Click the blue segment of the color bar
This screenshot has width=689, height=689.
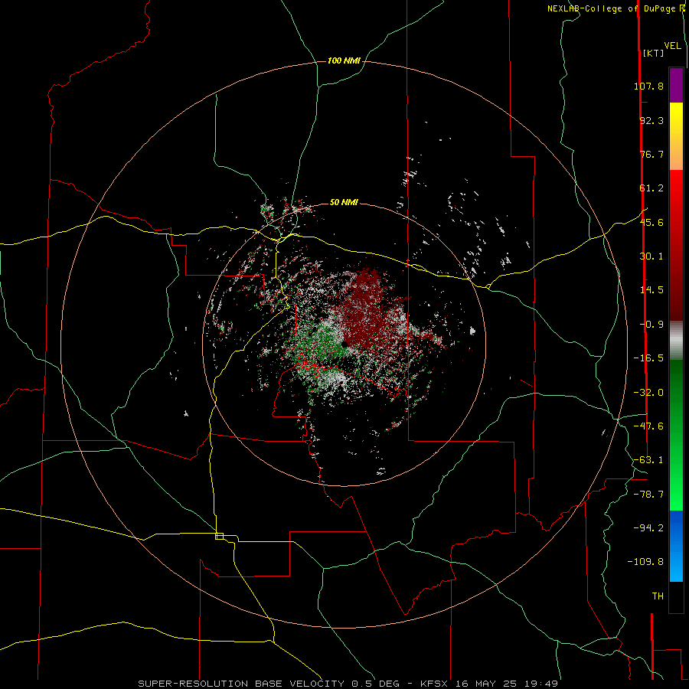pyautogui.click(x=676, y=546)
